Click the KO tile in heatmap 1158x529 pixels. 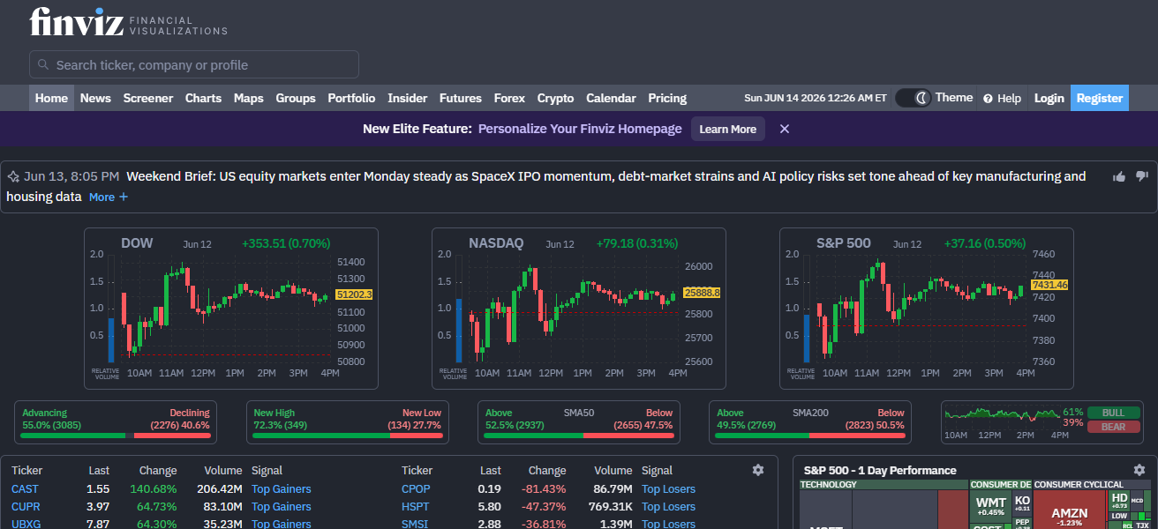tap(1022, 503)
